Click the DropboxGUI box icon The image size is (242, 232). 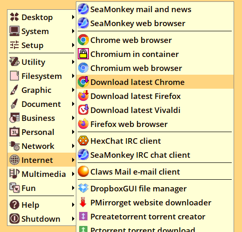click(83, 188)
